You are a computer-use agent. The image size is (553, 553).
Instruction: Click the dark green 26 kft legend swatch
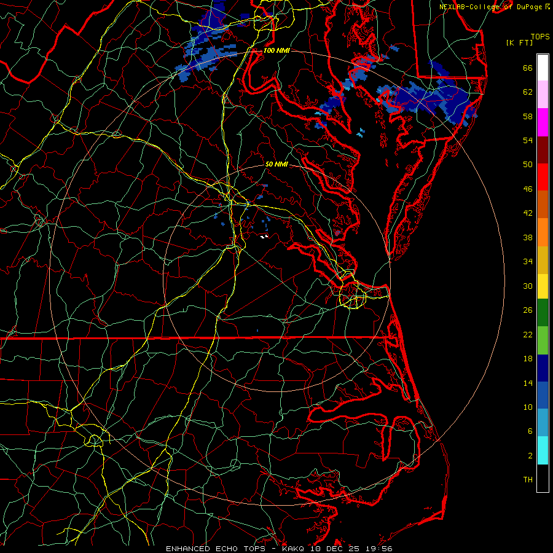pos(543,313)
